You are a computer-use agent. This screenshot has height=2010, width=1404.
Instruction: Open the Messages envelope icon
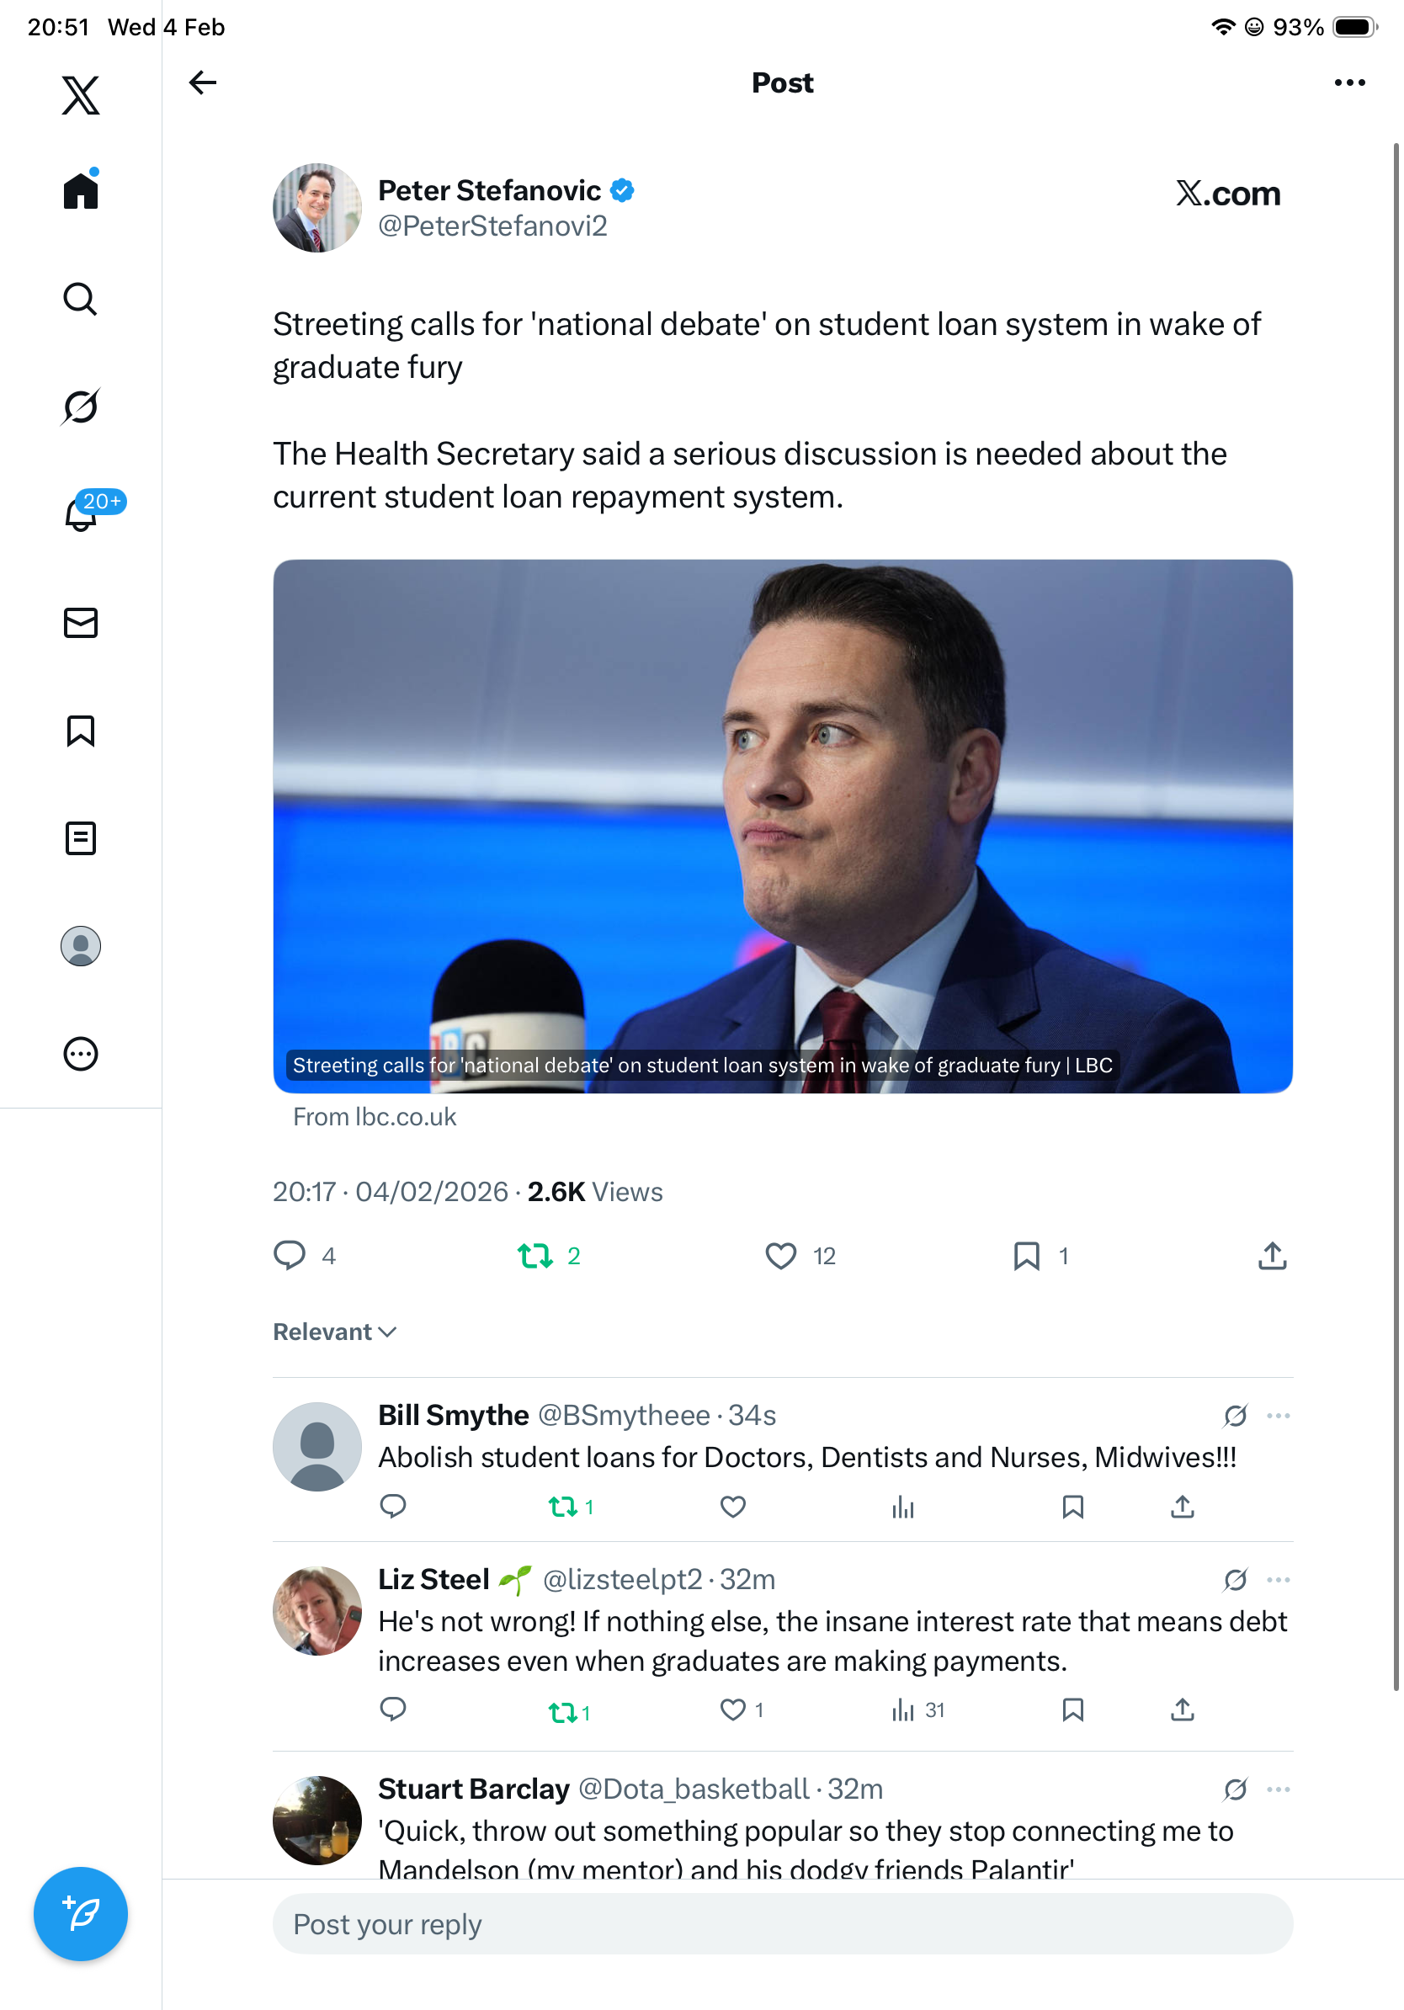pyautogui.click(x=81, y=622)
